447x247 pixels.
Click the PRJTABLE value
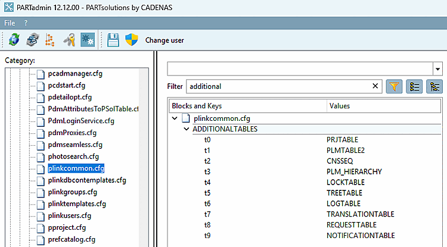(x=342, y=140)
